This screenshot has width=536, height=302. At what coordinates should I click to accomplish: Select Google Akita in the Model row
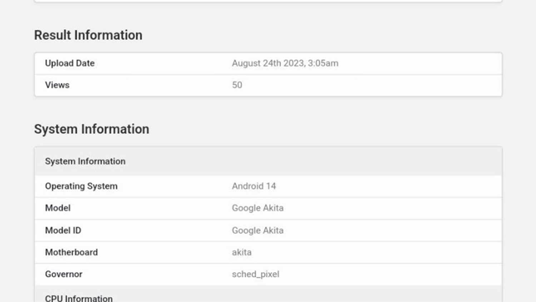pos(258,208)
